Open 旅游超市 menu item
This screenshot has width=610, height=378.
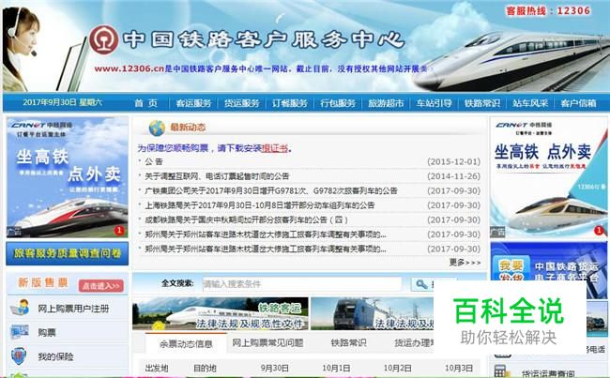click(386, 103)
